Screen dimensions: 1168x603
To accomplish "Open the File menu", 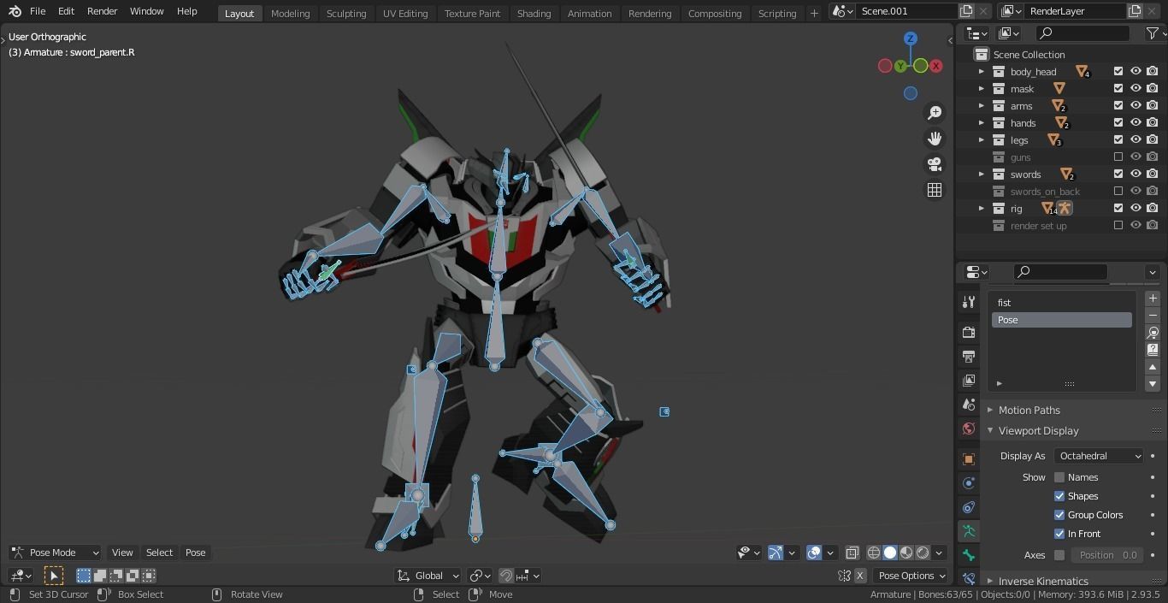I will 38,11.
